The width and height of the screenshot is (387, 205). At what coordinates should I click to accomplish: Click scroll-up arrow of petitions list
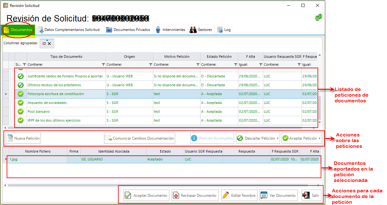point(320,55)
